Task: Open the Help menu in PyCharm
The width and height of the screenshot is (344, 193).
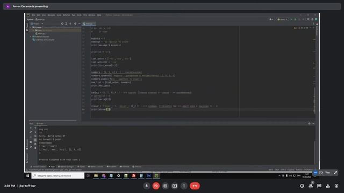Action: click(x=99, y=15)
